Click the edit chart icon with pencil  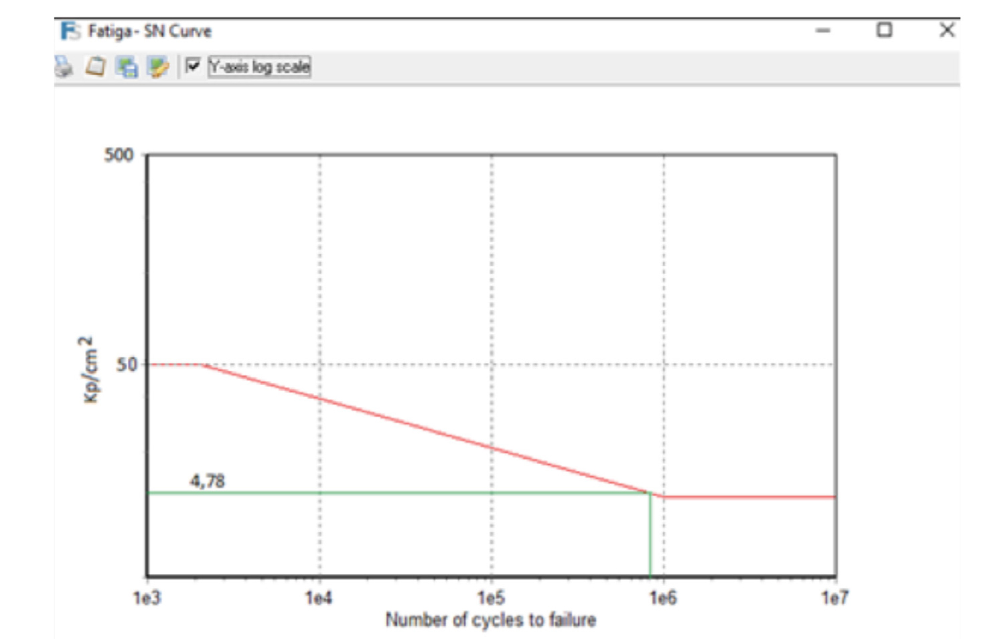point(158,67)
